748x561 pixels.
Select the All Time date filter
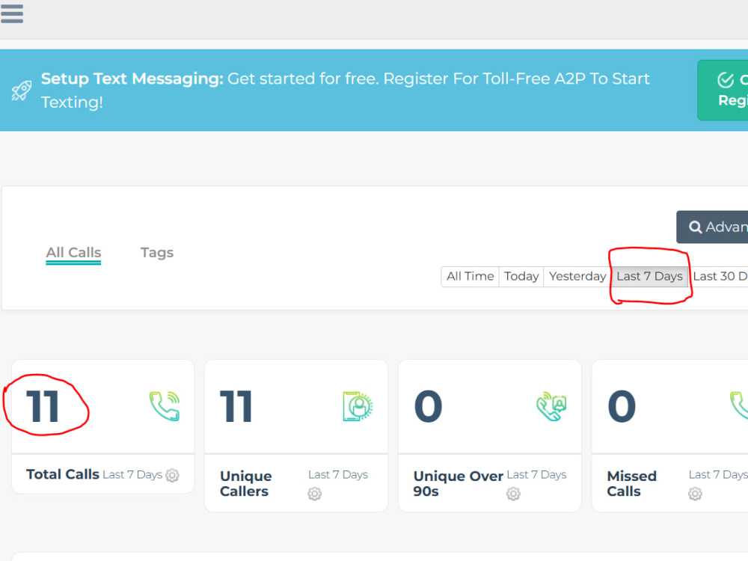(x=470, y=277)
